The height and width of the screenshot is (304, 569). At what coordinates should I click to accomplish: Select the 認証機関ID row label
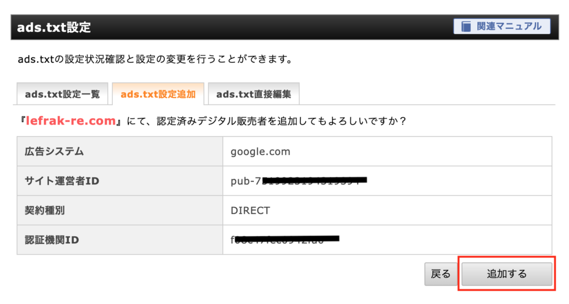(120, 240)
